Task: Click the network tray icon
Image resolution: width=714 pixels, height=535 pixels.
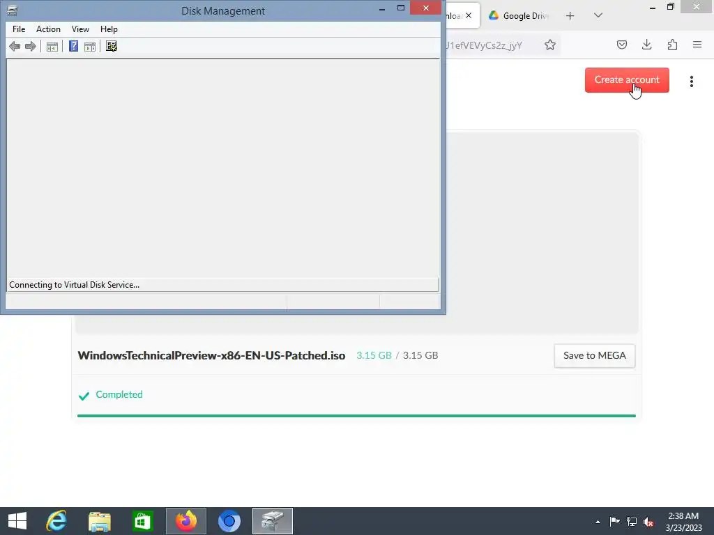Action: pyautogui.click(x=632, y=522)
